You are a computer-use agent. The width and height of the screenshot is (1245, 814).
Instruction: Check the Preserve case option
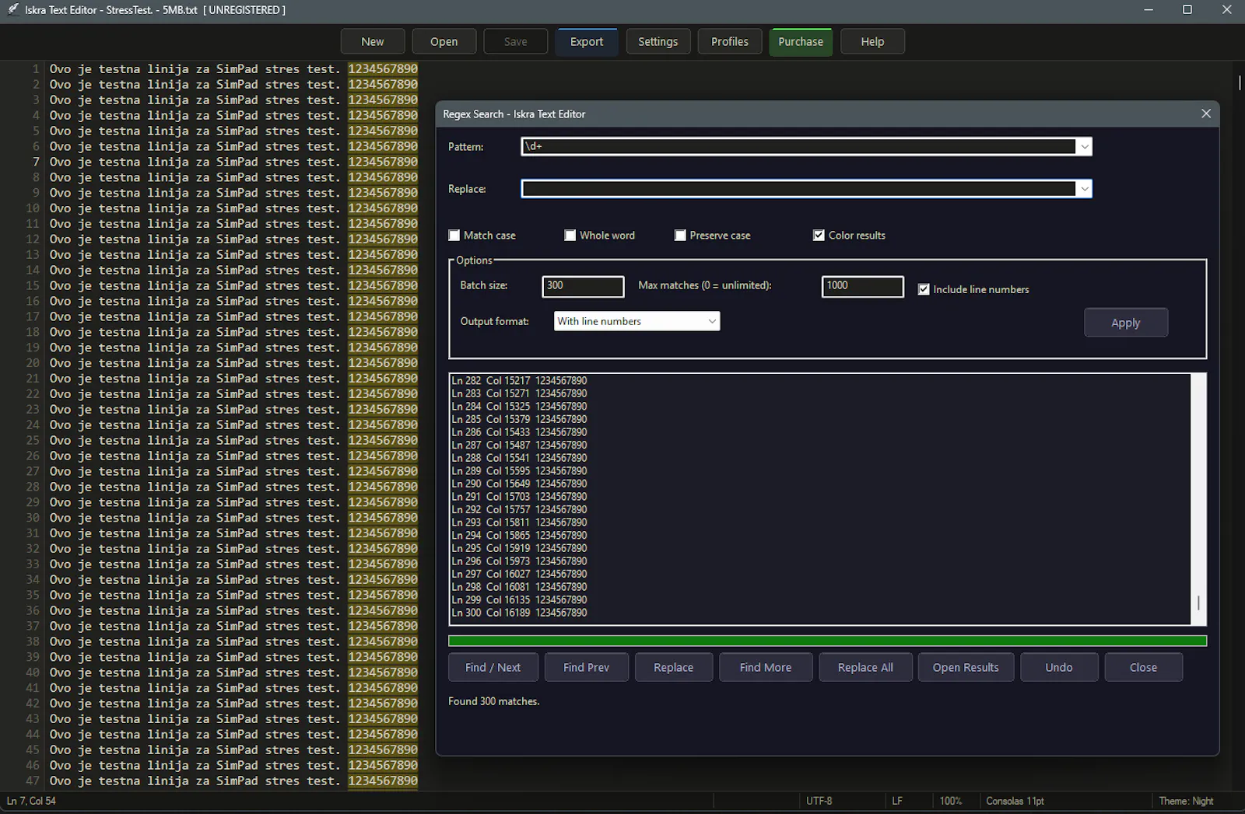pyautogui.click(x=680, y=236)
